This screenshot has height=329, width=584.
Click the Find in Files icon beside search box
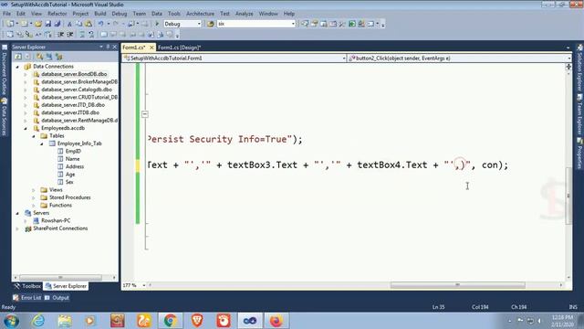coord(211,24)
